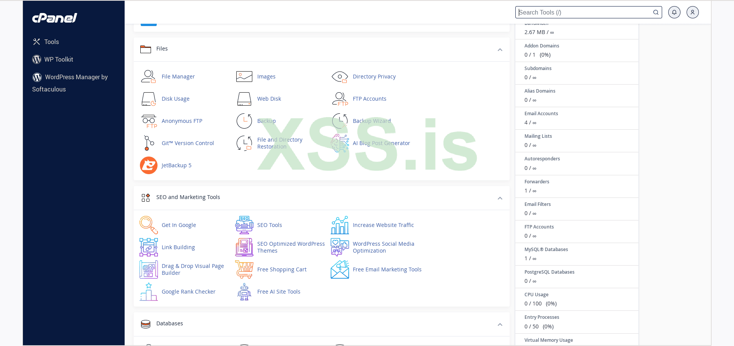Click the Free Email Marketing Tools envelope icon
This screenshot has height=346, width=734.
pos(340,269)
